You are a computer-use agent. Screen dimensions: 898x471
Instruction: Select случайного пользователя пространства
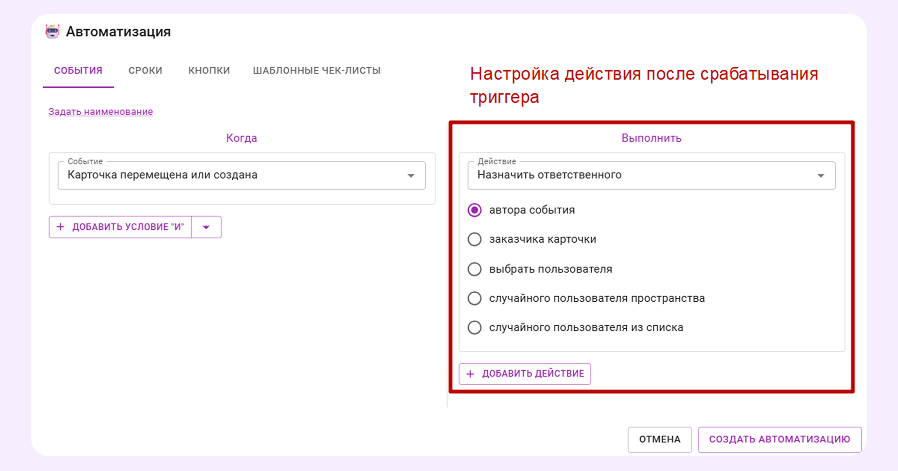[475, 298]
